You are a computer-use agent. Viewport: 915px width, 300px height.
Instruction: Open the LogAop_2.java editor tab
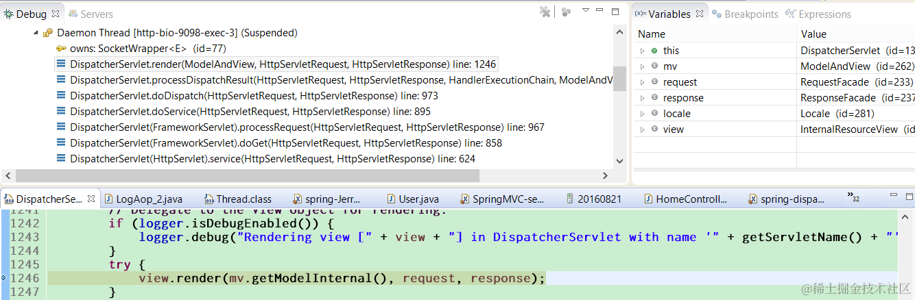pyautogui.click(x=143, y=199)
